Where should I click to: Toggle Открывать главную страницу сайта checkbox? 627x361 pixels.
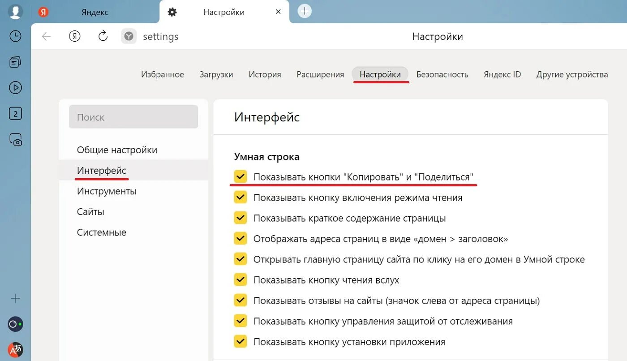pyautogui.click(x=240, y=259)
